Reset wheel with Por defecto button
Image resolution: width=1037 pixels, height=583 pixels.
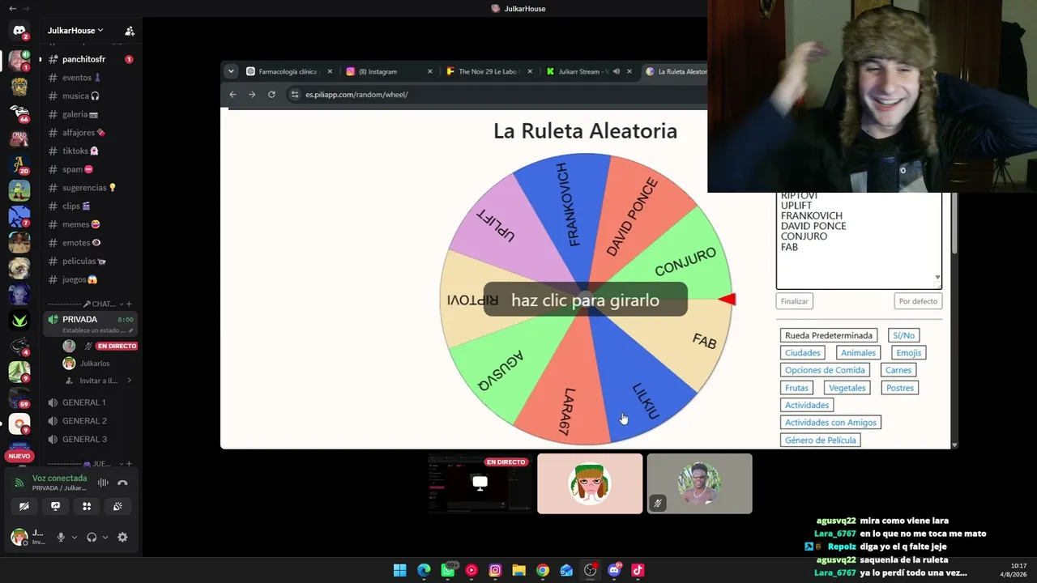click(918, 301)
